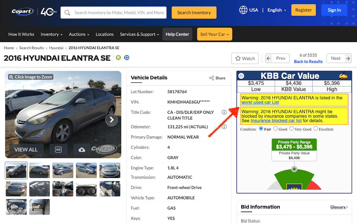Click the KBB extension round logo icon

click(x=241, y=76)
